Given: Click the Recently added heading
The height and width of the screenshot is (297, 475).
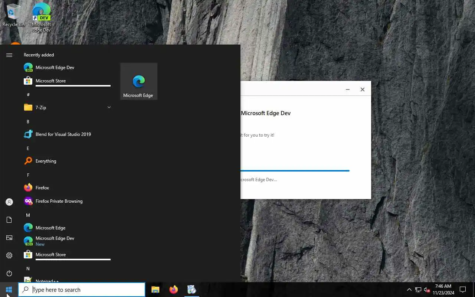Looking at the screenshot, I should [39, 55].
